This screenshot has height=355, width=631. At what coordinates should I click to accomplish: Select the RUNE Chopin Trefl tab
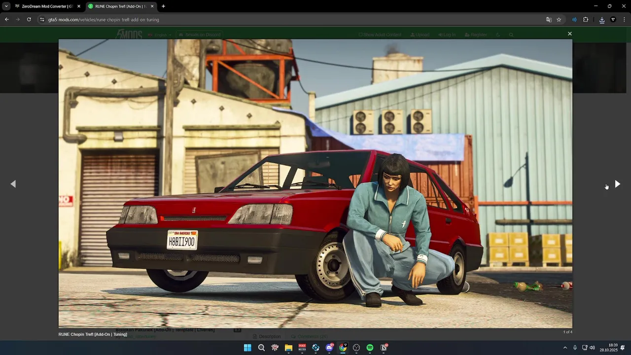(x=121, y=6)
